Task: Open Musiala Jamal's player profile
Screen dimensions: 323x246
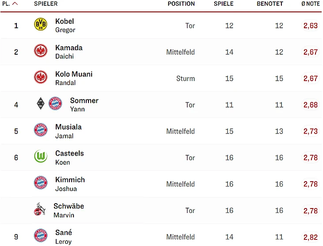Action: click(68, 131)
